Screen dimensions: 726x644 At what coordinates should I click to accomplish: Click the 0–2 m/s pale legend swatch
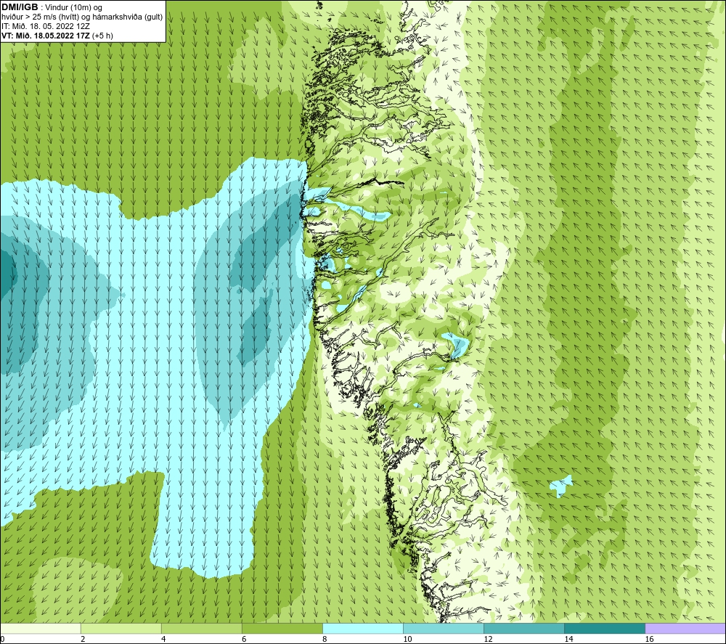coord(40,628)
